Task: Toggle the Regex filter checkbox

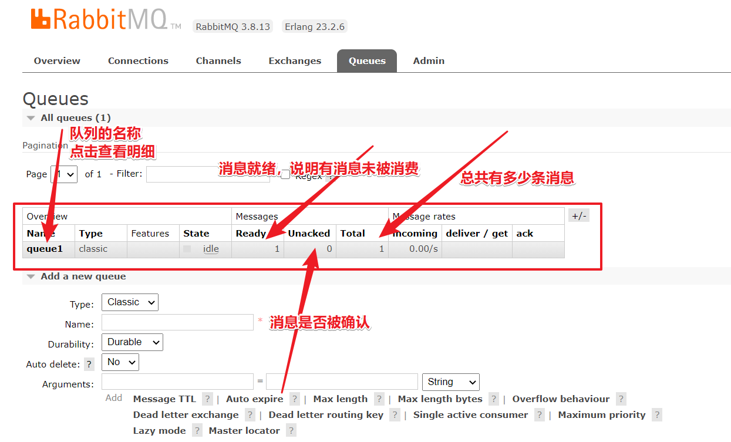Action: [x=285, y=174]
